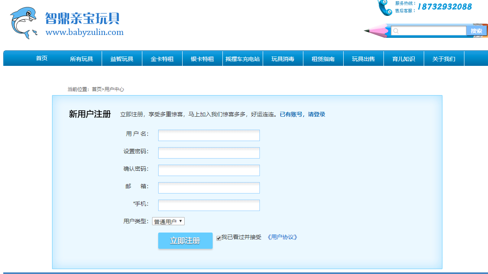Open the 首页 navigation tab
Viewport: 488px width, 274px height.
(41, 58)
